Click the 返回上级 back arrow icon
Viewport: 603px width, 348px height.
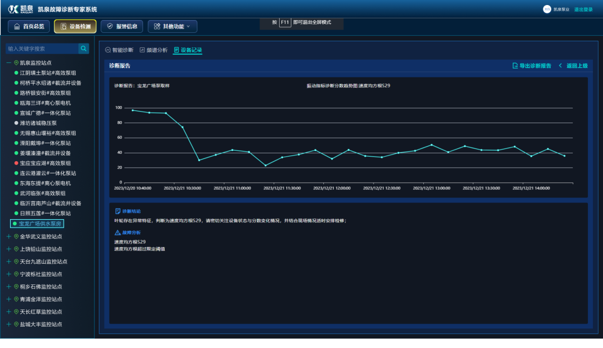click(x=560, y=66)
